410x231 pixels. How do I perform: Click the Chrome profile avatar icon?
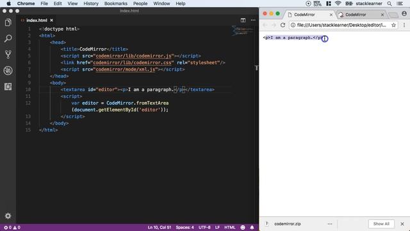[404, 13]
